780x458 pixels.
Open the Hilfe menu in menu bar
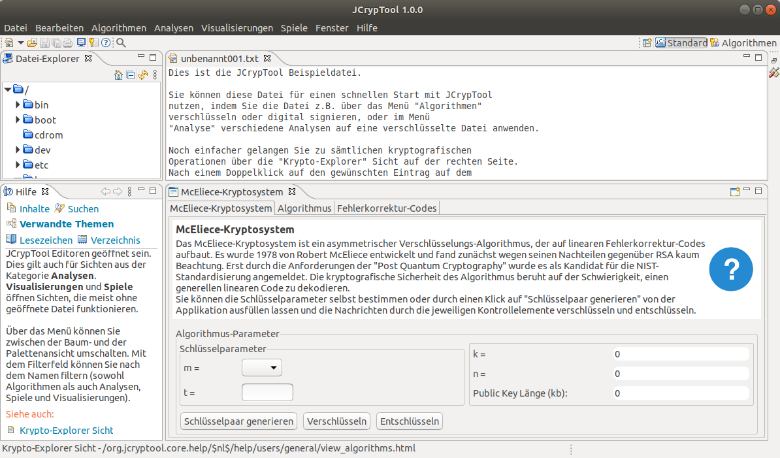click(366, 28)
